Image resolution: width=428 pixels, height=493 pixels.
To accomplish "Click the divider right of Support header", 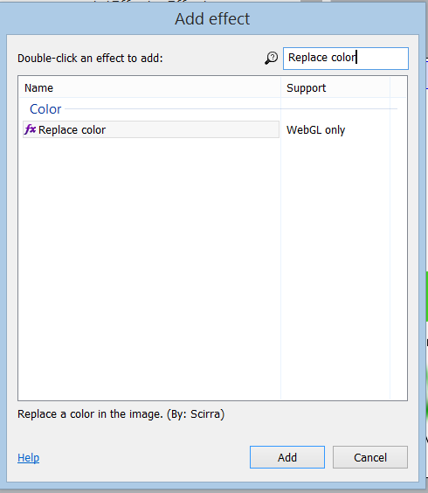I will [390, 87].
